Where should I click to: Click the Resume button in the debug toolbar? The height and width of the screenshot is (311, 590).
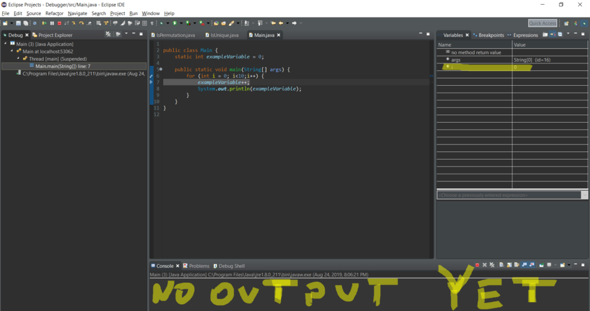(44, 23)
